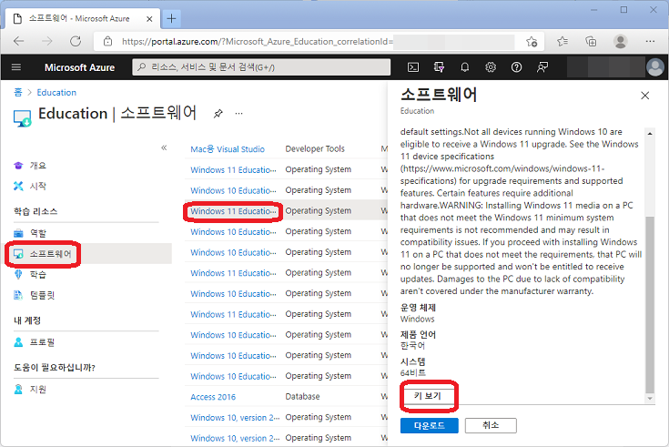Click the Microsoft Azure logo text
The image size is (669, 447).
click(79, 67)
